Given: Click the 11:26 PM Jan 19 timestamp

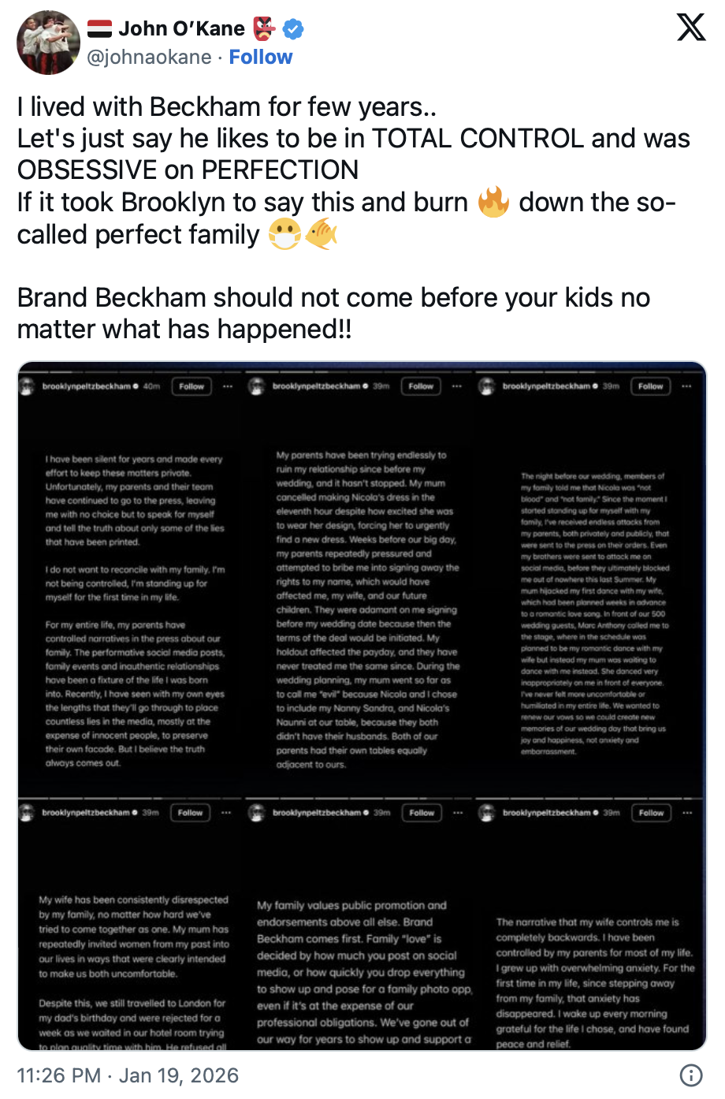Looking at the screenshot, I should tap(128, 1075).
